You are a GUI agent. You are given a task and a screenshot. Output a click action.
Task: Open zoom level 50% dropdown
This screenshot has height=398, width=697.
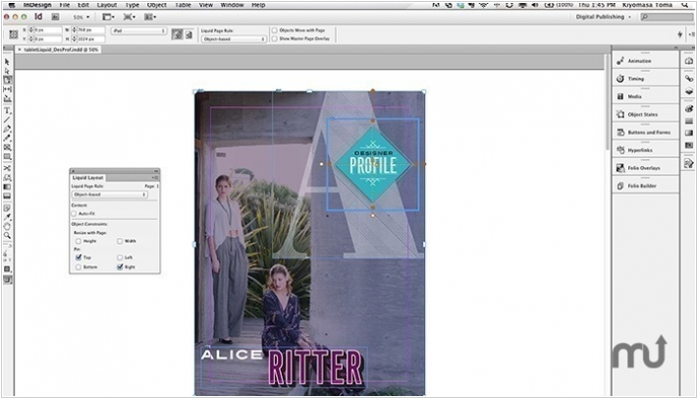80,17
